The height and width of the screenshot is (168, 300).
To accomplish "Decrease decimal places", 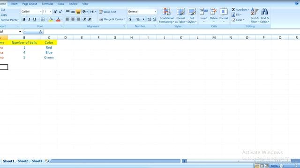I will [154, 19].
